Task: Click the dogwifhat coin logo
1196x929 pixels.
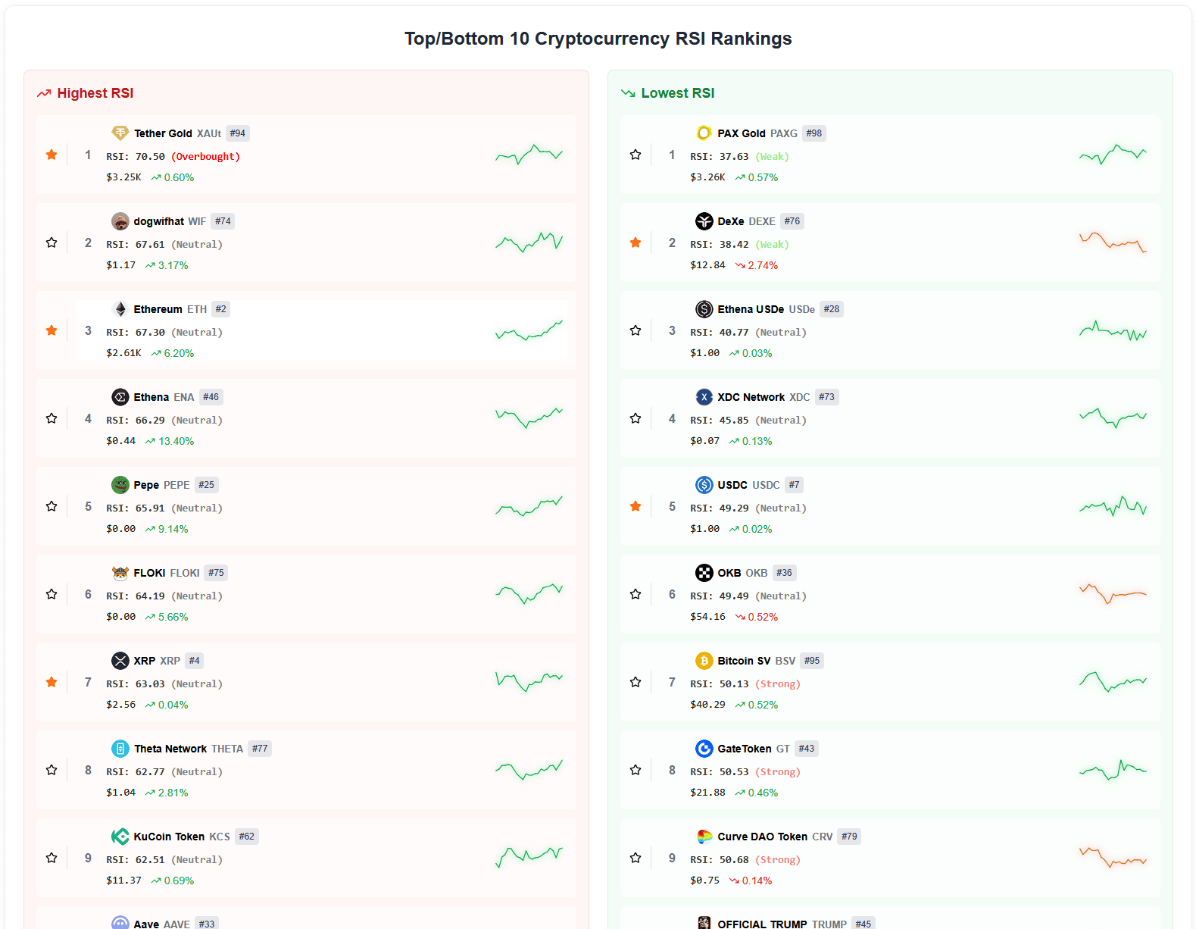Action: [x=120, y=221]
